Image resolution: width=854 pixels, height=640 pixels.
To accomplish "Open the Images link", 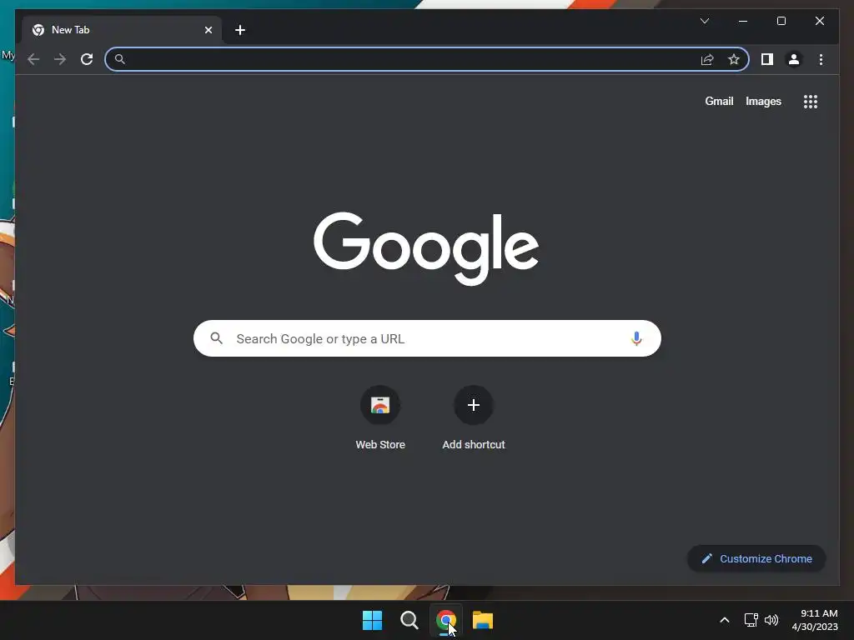I will 763,101.
